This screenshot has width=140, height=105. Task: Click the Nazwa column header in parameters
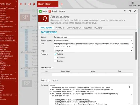(x=92, y=71)
